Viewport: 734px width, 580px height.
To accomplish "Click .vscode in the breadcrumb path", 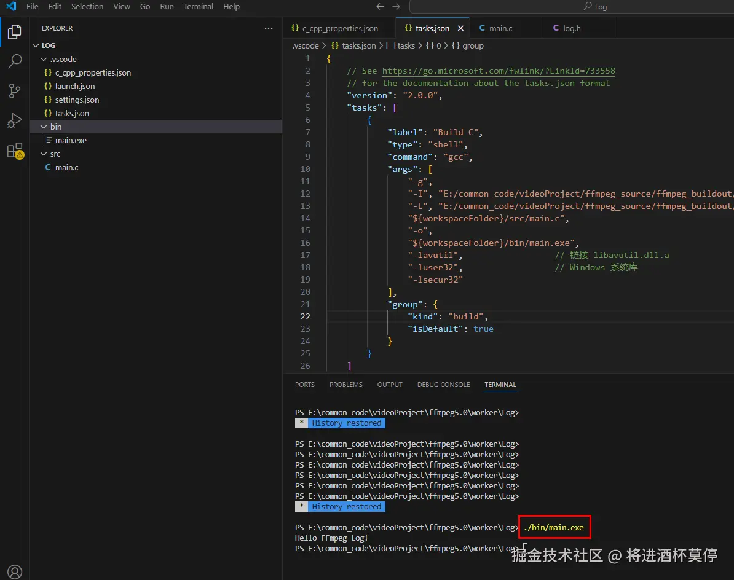I will pyautogui.click(x=305, y=46).
